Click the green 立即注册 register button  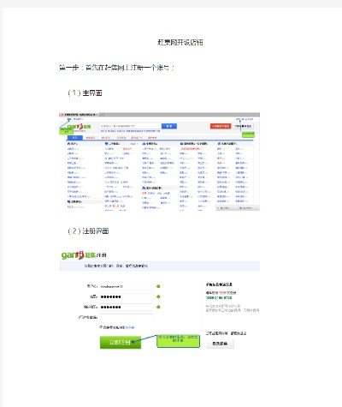pyautogui.click(x=121, y=342)
